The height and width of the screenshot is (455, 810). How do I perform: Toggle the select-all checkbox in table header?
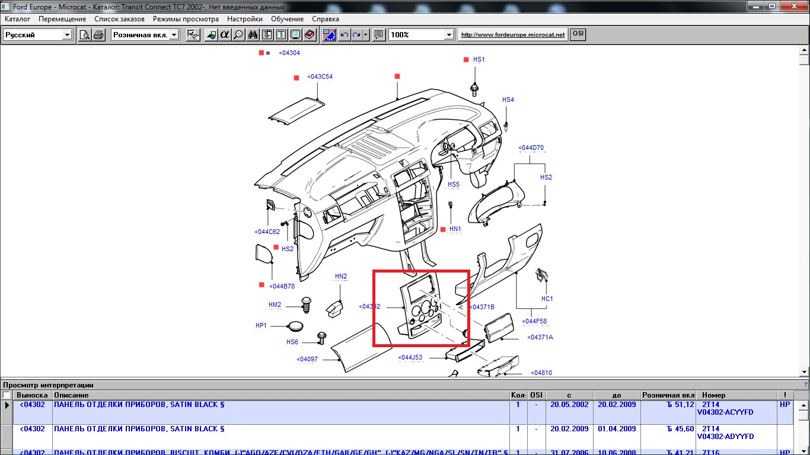pos(7,395)
